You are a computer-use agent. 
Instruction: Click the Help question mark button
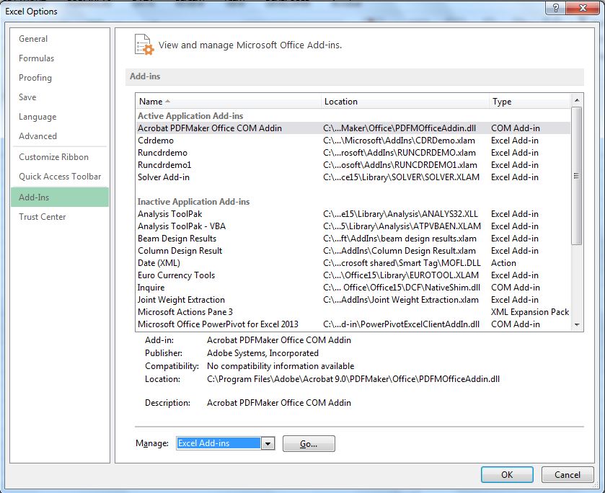coord(556,8)
